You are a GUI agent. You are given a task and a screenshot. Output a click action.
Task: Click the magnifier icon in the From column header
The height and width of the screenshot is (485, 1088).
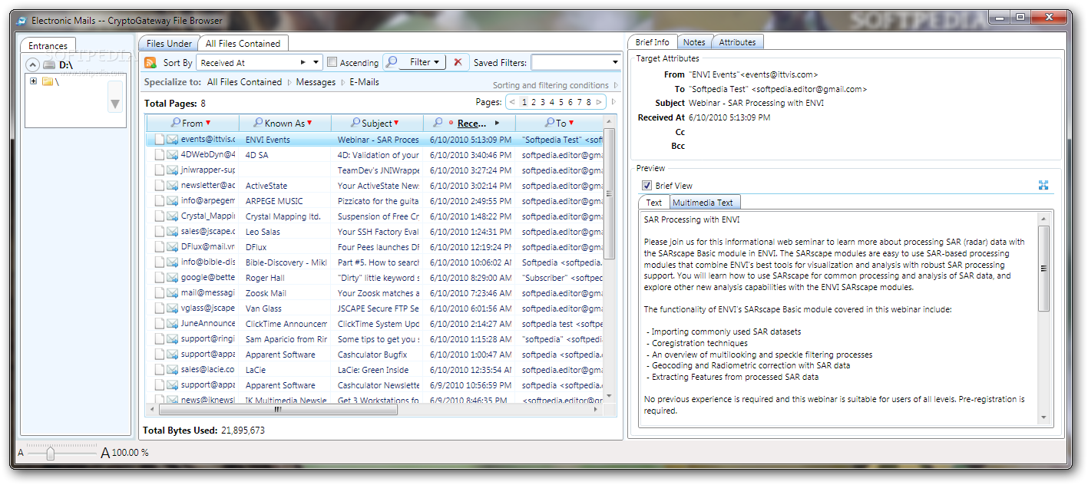click(x=176, y=123)
